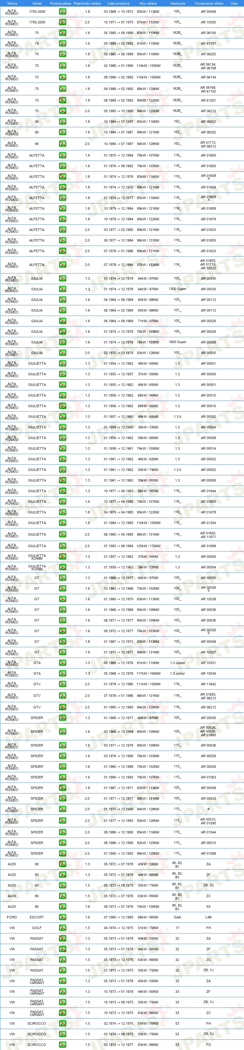Screen dimensions: 244x1050
Task: Click the fuel icon in the GIULIETTA AR 01699 row
Action: pyautogui.click(x=62, y=546)
